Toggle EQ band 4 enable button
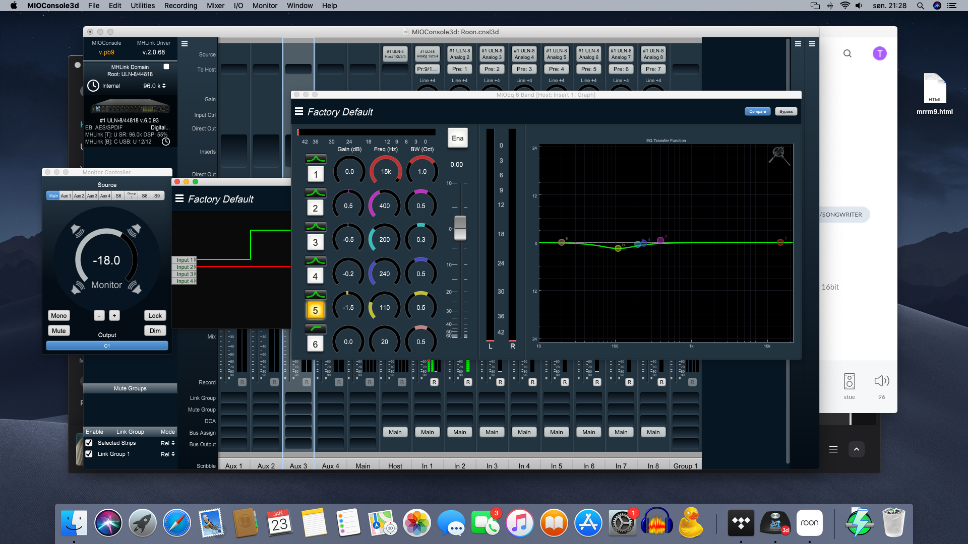The width and height of the screenshot is (968, 544). (x=316, y=276)
